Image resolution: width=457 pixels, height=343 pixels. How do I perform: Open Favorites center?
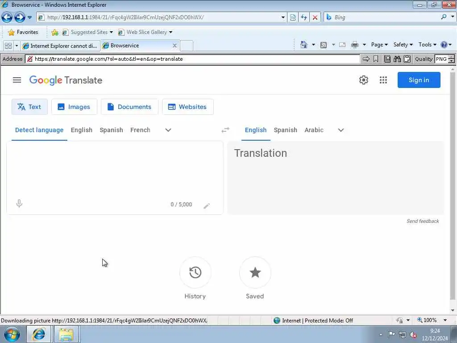(23, 32)
